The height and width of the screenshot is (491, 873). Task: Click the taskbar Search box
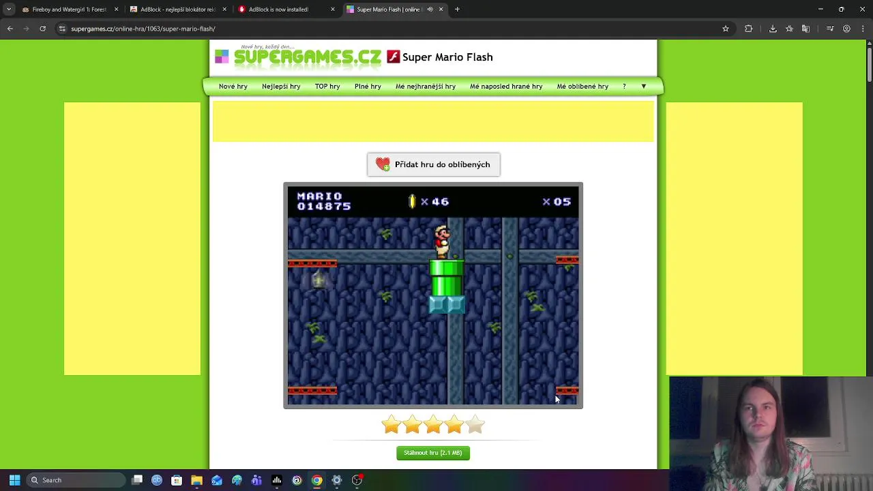(76, 480)
